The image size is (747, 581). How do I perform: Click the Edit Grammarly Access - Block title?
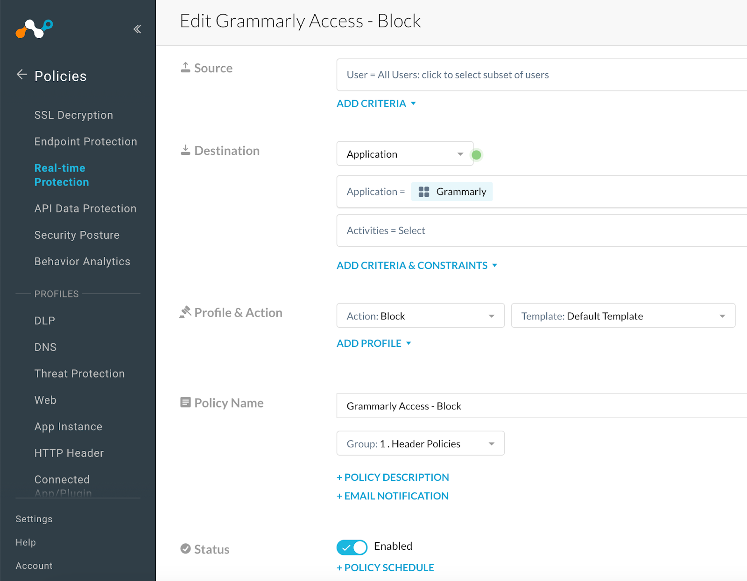tap(300, 21)
